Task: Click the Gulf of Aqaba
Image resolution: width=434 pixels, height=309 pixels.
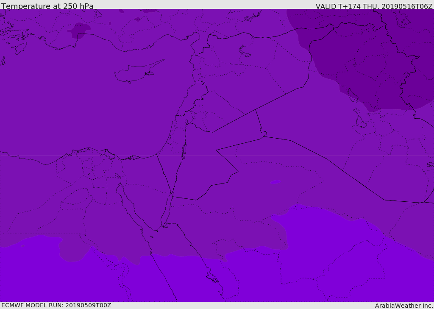Action: (167, 208)
